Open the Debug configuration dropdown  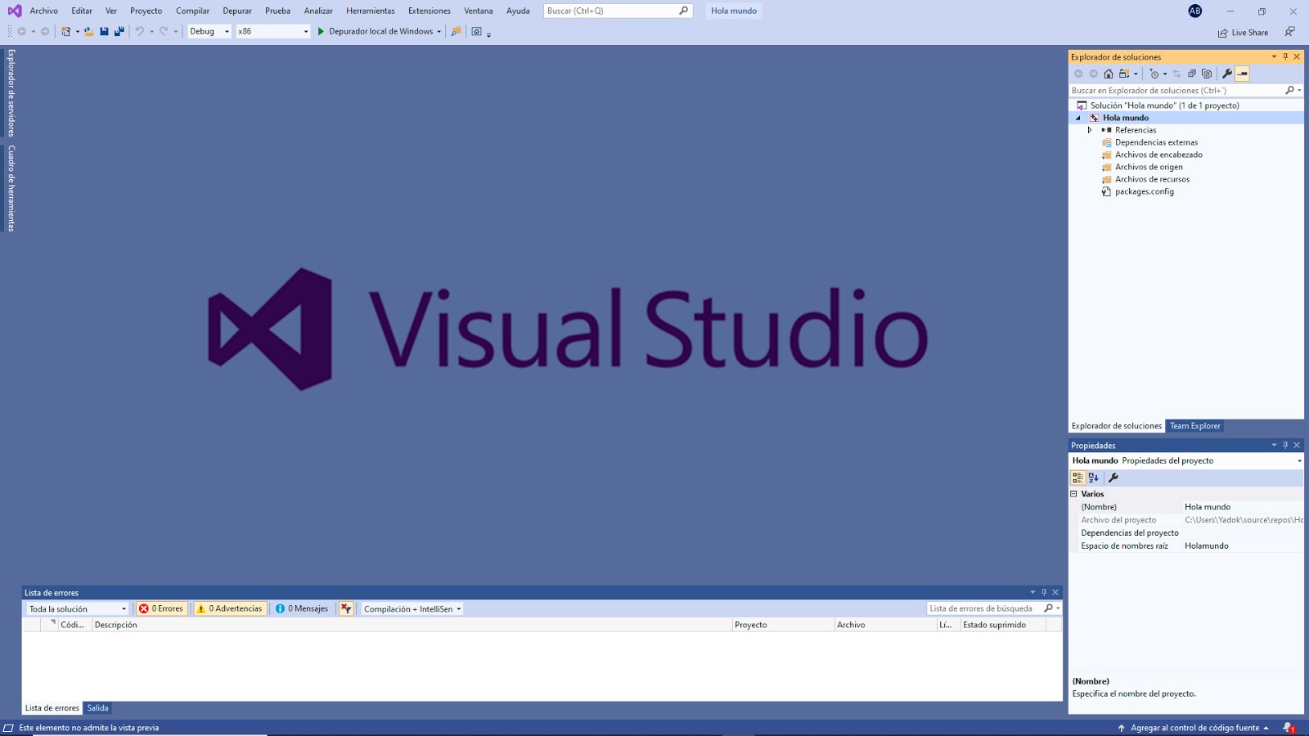point(209,33)
